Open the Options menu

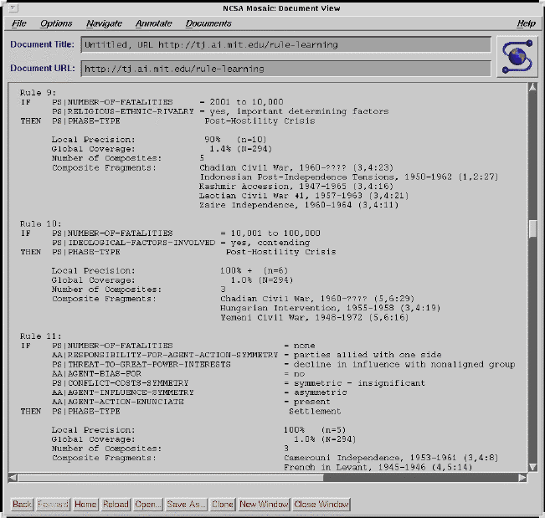(56, 23)
